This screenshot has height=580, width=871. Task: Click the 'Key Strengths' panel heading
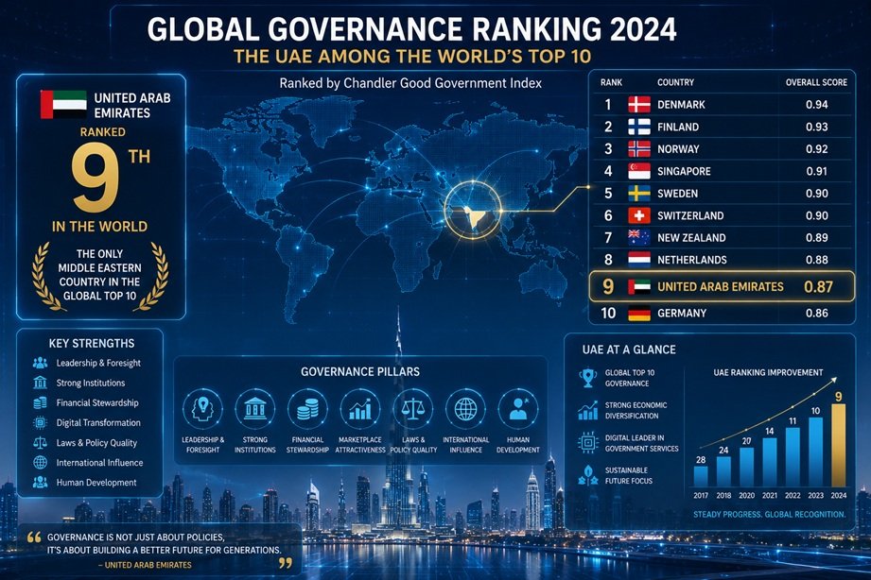coord(92,343)
